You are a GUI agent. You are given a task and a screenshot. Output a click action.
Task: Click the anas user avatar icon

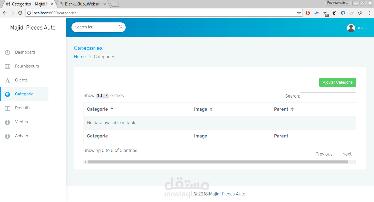[x=351, y=28]
